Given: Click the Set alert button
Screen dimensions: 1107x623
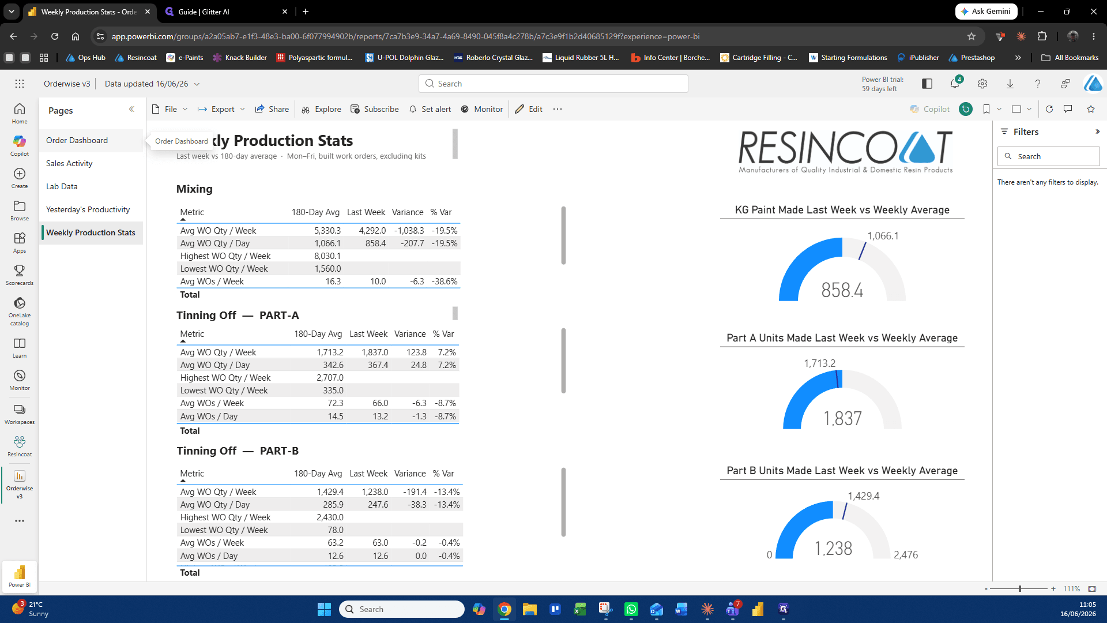Looking at the screenshot, I should (x=430, y=109).
